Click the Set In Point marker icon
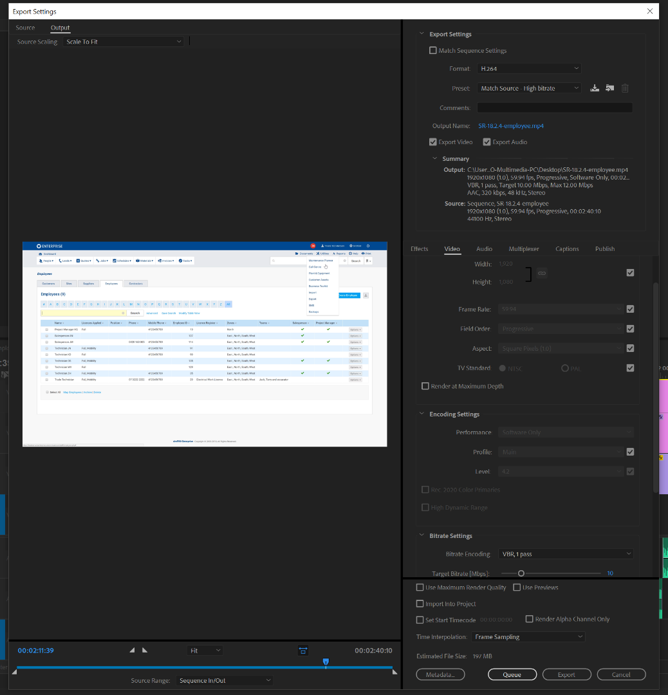 [132, 650]
